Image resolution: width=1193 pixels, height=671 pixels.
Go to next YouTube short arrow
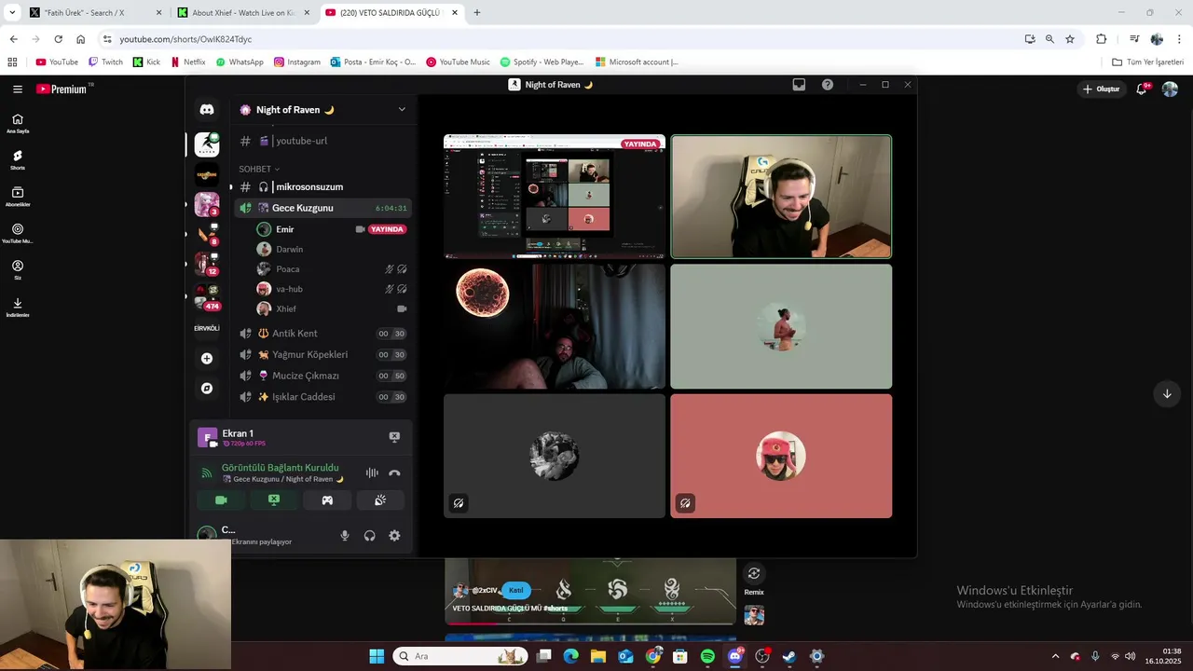point(1167,393)
